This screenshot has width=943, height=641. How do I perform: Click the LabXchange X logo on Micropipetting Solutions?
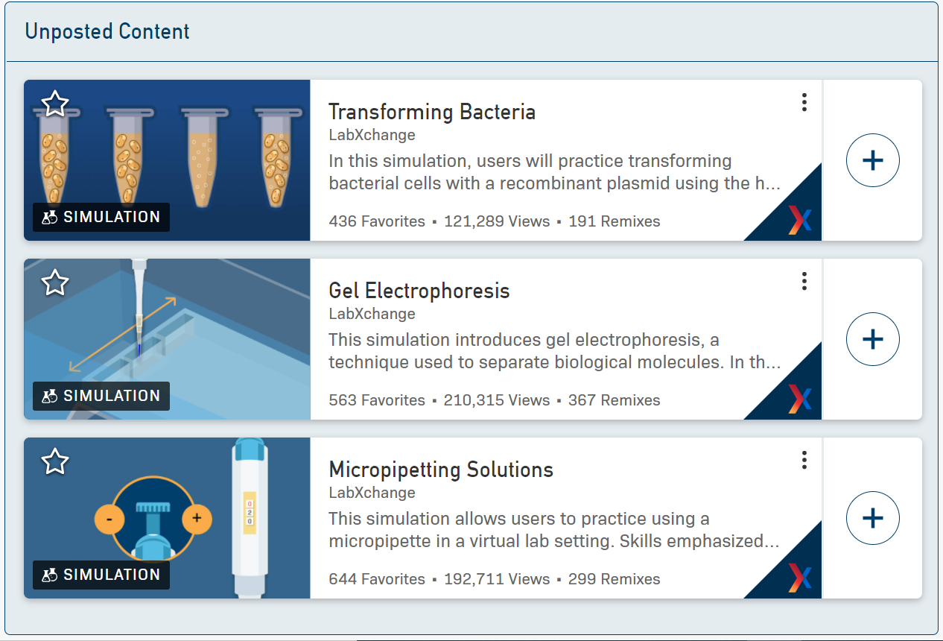click(800, 578)
